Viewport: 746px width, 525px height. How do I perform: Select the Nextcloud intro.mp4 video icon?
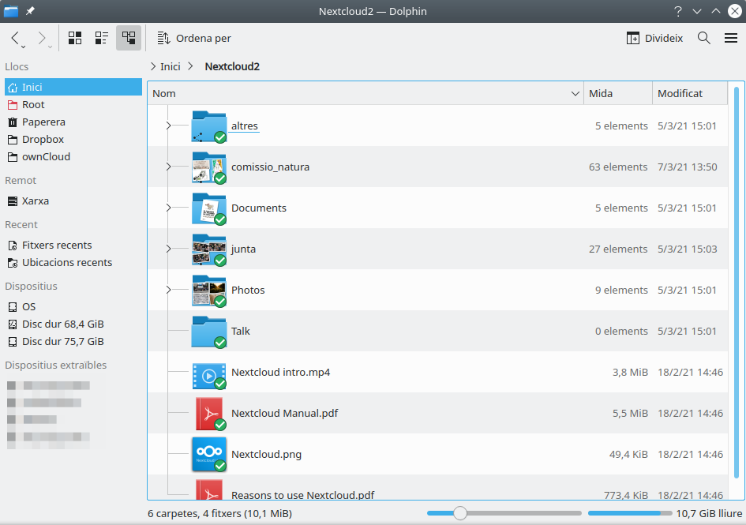[x=209, y=373]
